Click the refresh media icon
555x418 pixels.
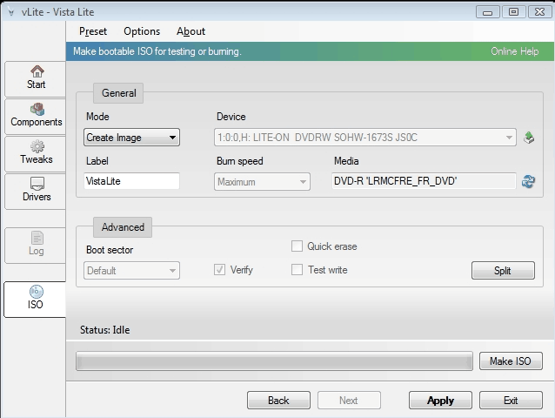click(528, 181)
